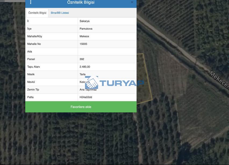Close the Öznitelik Bilgisi panel
Image resolution: width=229 pixels, height=165 pixels.
click(x=132, y=2)
